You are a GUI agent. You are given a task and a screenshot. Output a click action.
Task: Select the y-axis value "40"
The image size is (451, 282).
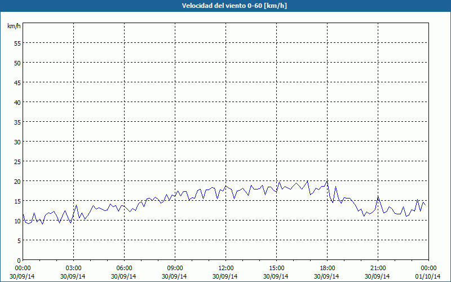[17, 103]
